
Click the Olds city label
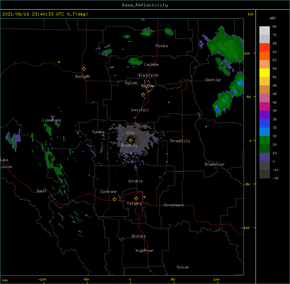pyautogui.click(x=131, y=133)
